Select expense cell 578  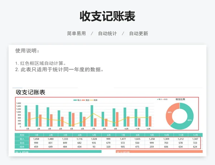pyautogui.click(x=181, y=143)
